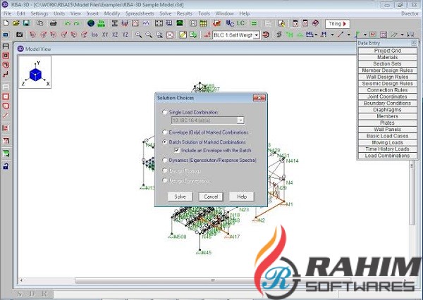Image resolution: width=423 pixels, height=300 pixels.
Task: Click the copy icon in toolbar
Action: click(39, 23)
